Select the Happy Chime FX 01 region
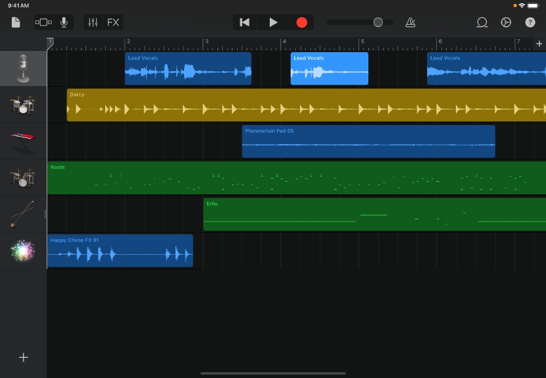The width and height of the screenshot is (546, 378). [x=120, y=251]
